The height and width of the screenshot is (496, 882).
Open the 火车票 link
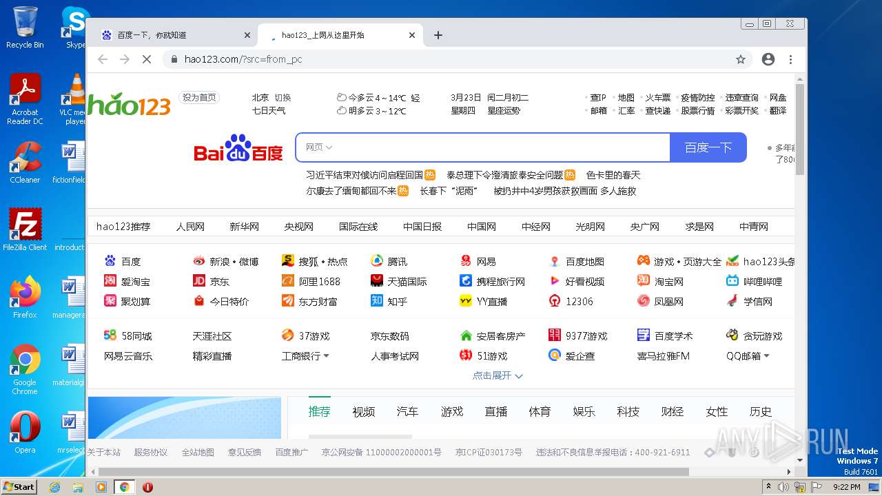tap(658, 98)
